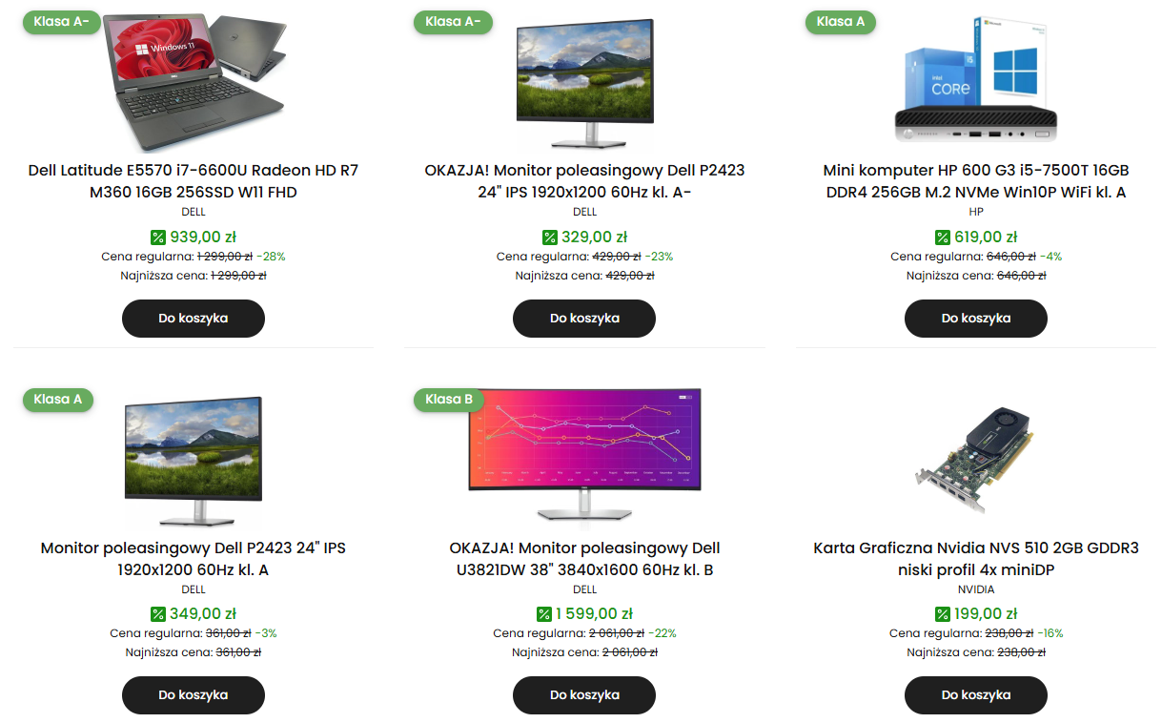Add HP 600 G3 mini computer to cart

[x=975, y=318]
